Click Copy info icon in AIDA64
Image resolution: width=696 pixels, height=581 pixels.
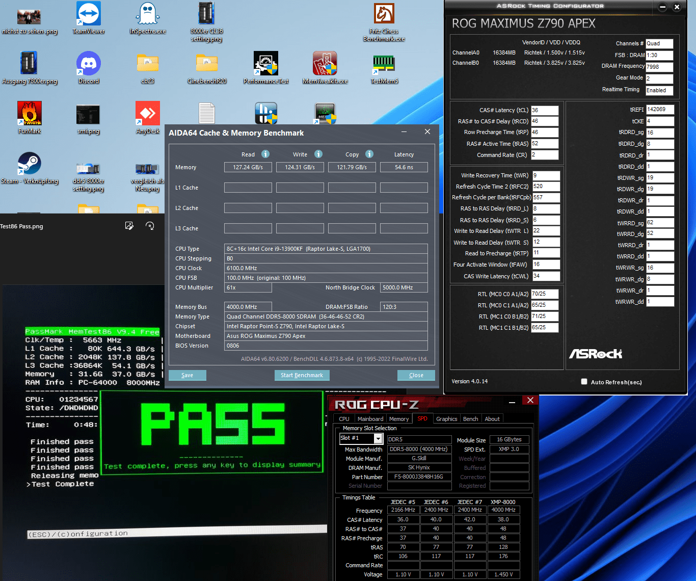click(369, 154)
